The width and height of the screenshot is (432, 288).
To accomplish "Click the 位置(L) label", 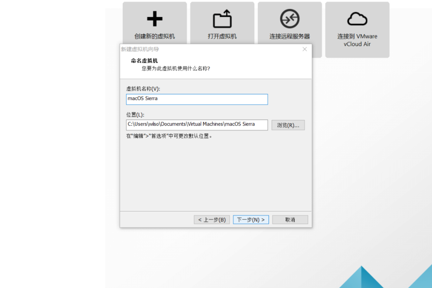I will 135,115.
